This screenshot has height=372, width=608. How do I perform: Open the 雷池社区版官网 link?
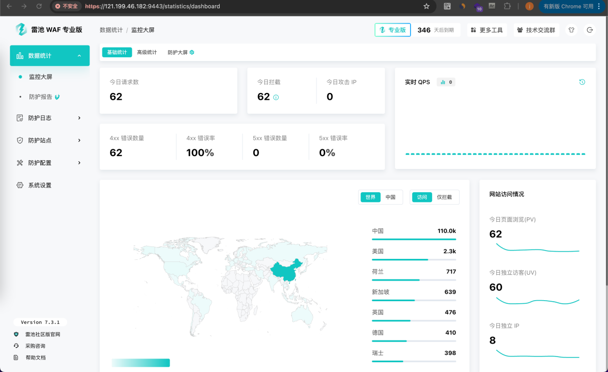point(42,334)
